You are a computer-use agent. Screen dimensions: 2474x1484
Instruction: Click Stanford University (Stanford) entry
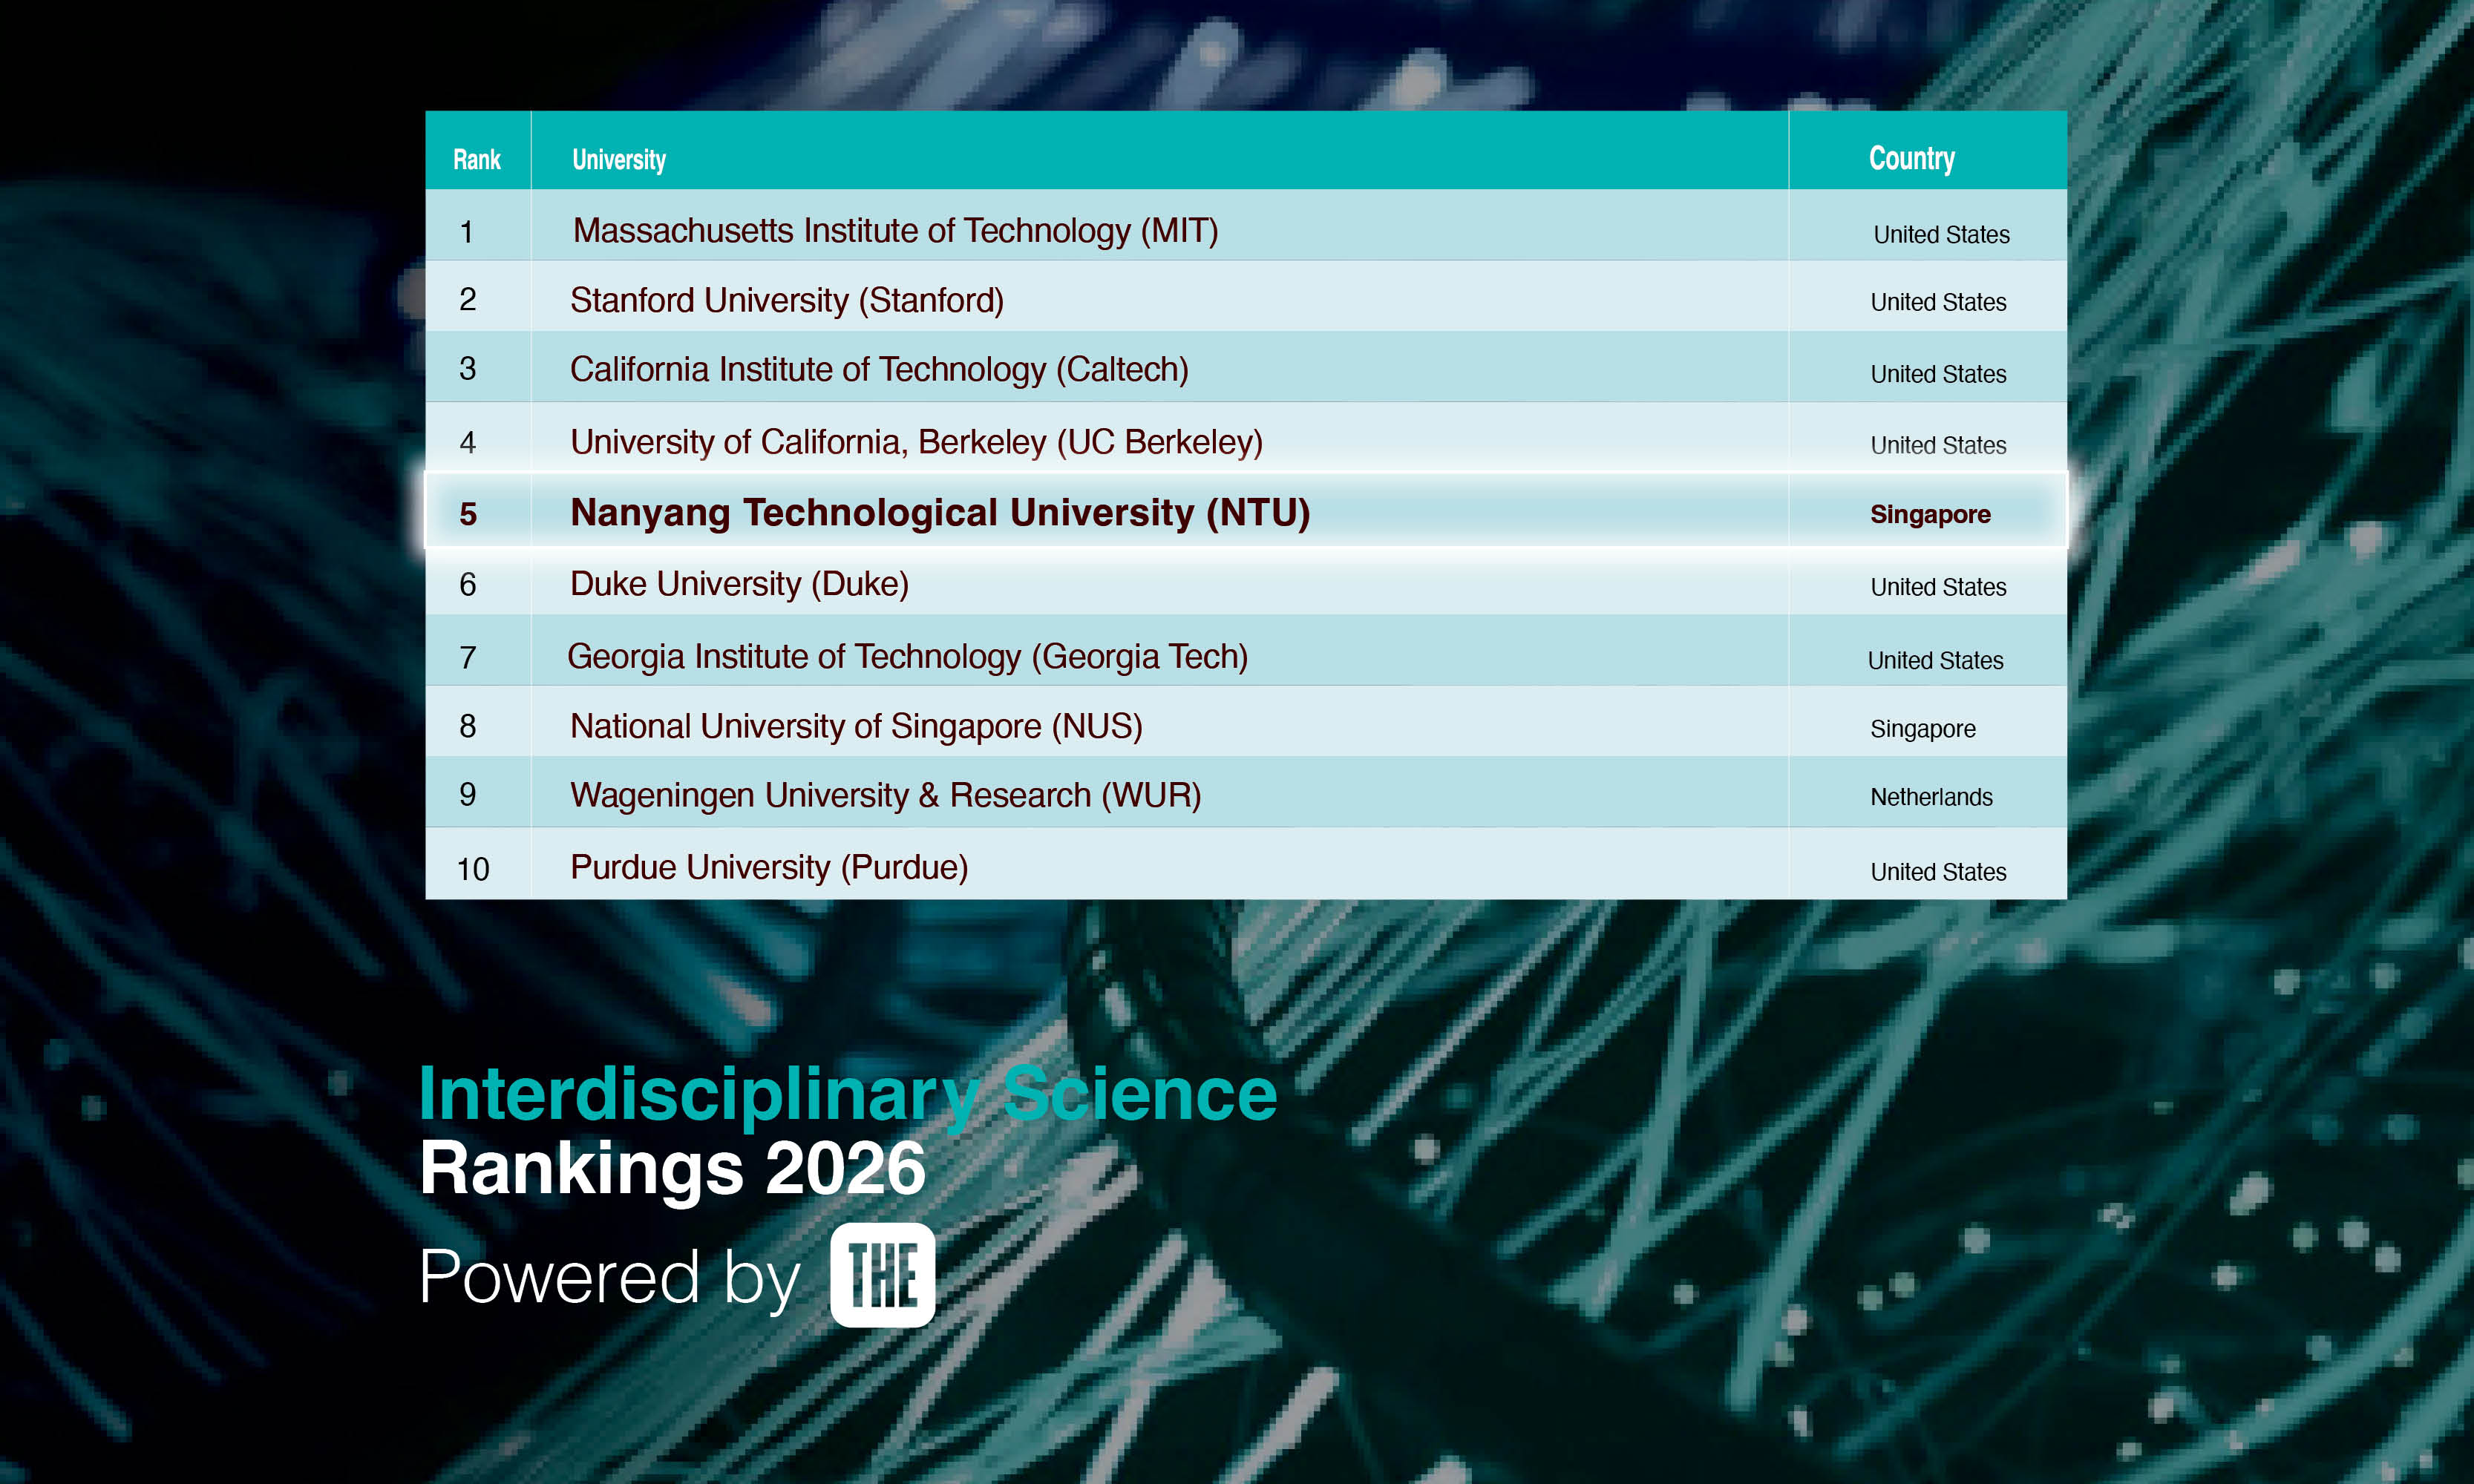(786, 300)
